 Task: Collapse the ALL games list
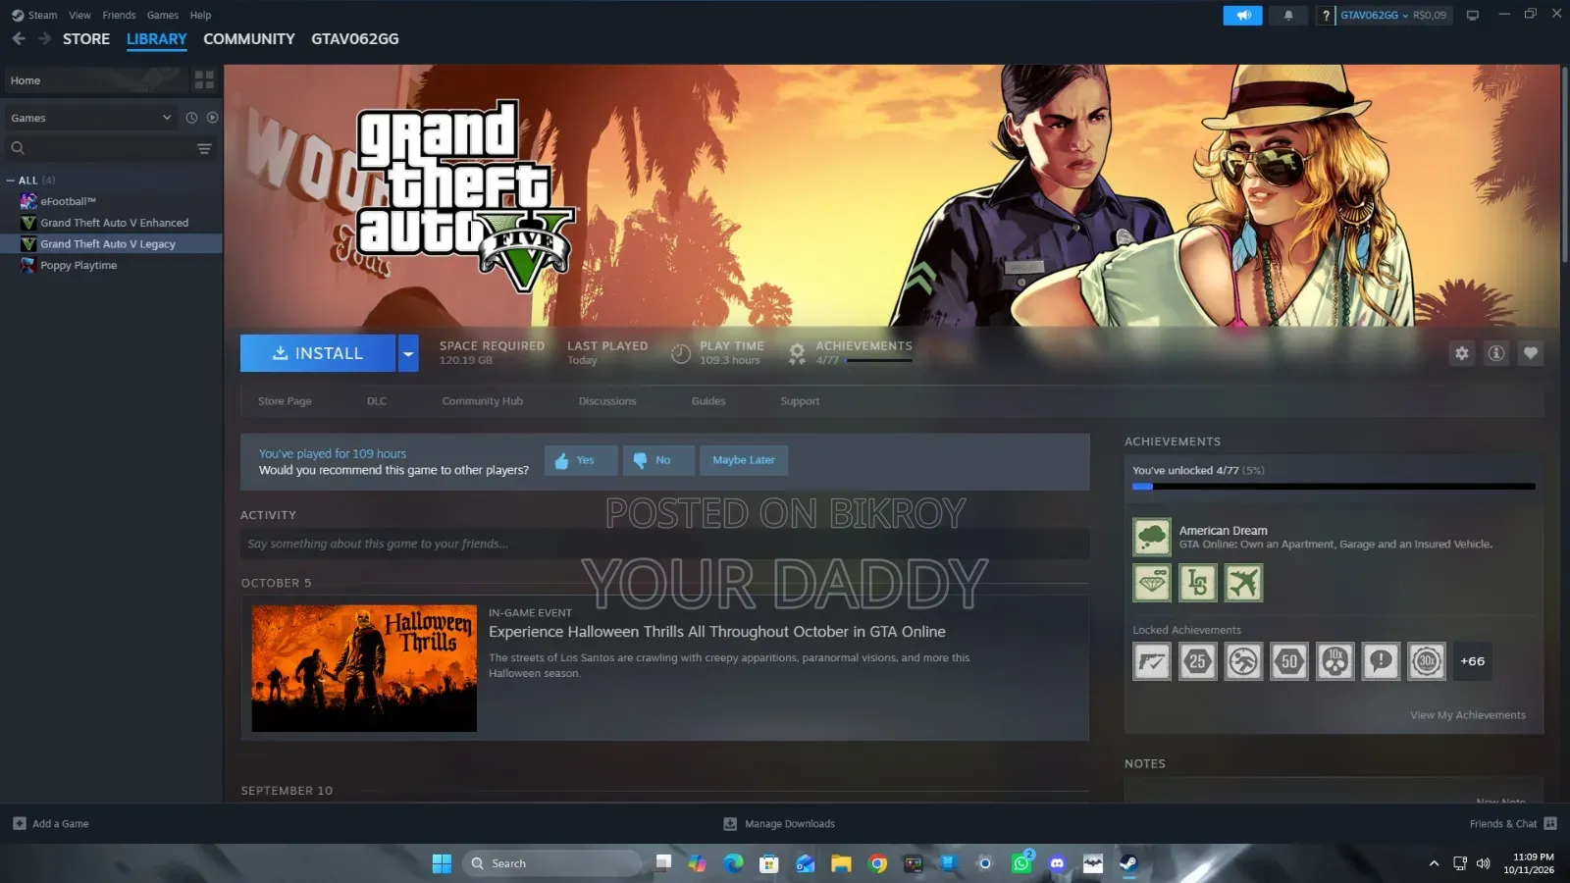pos(11,181)
